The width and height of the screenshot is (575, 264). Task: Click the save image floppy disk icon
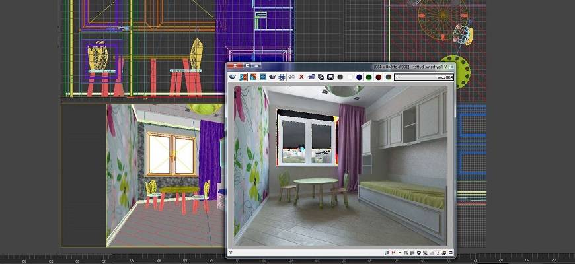click(330, 77)
